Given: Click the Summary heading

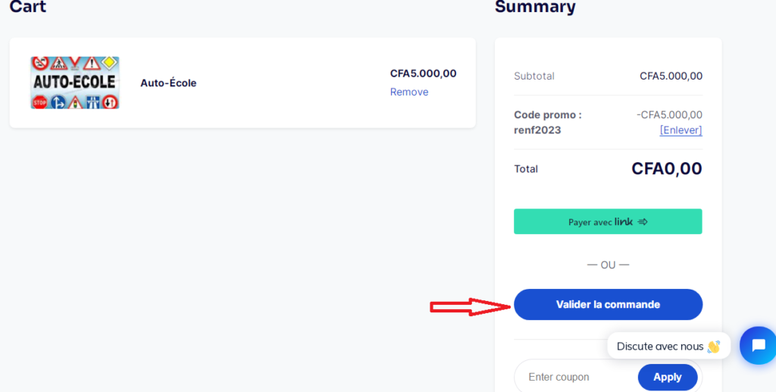Looking at the screenshot, I should click(535, 6).
